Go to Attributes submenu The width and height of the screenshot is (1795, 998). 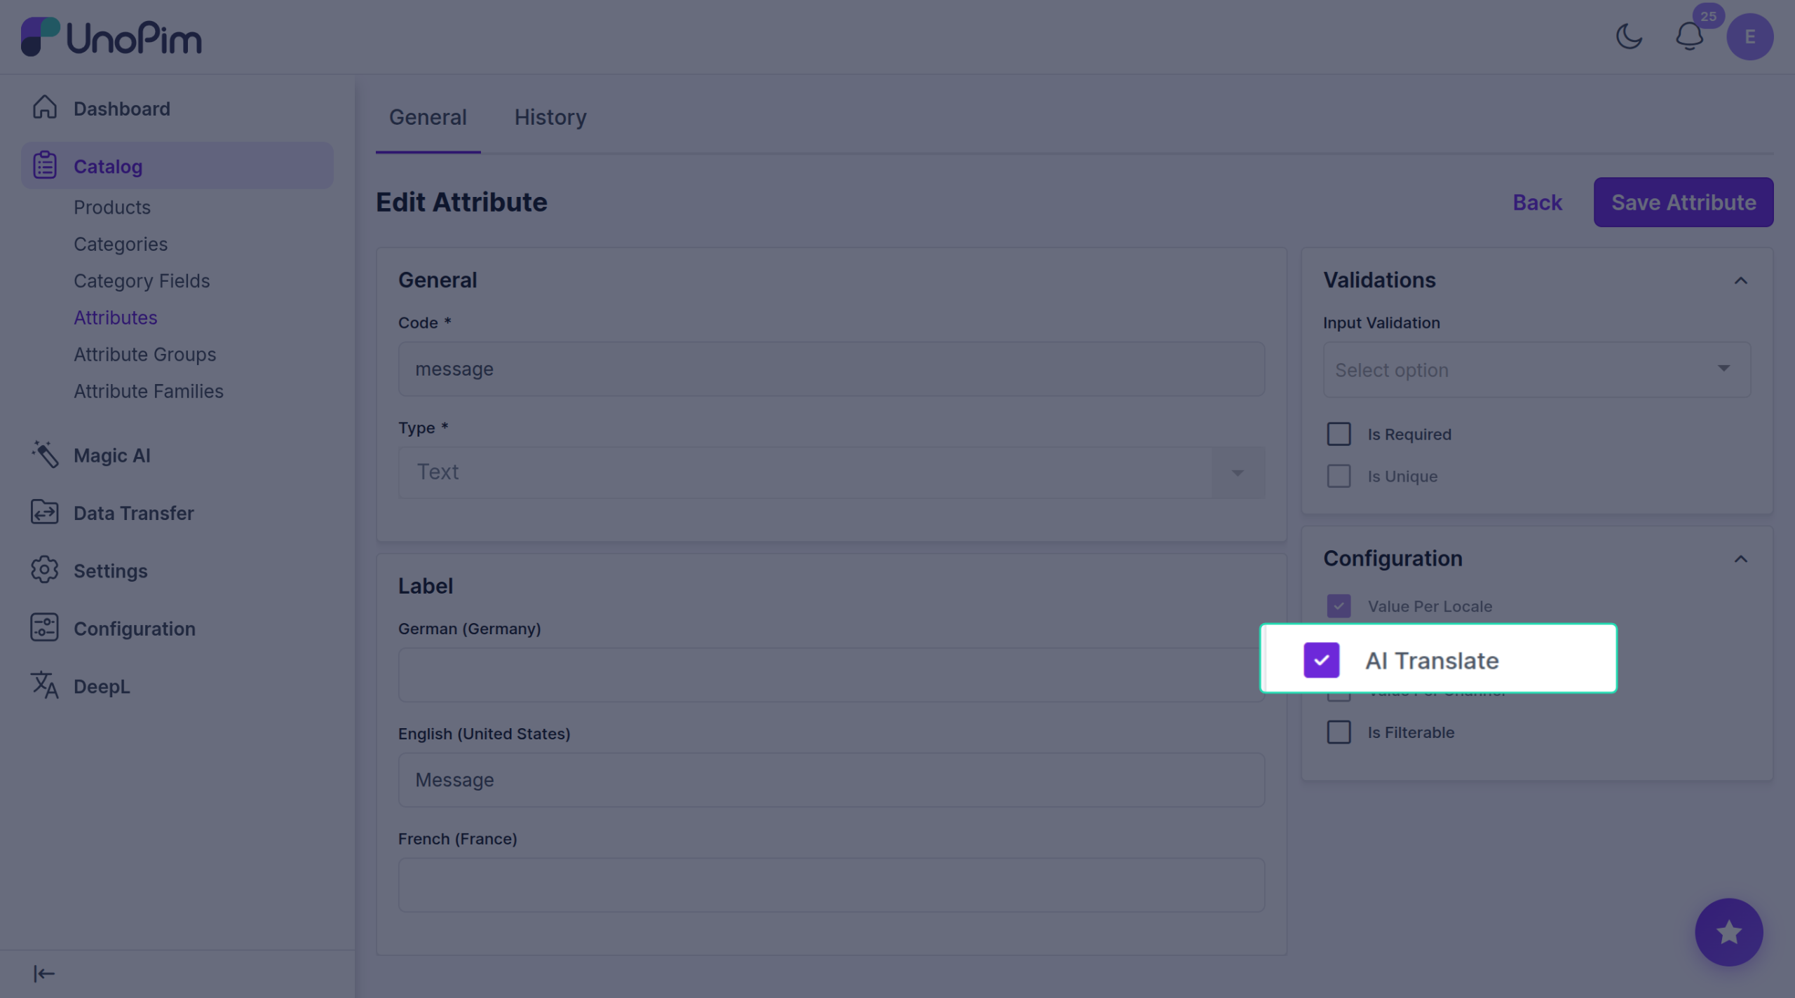coord(116,317)
